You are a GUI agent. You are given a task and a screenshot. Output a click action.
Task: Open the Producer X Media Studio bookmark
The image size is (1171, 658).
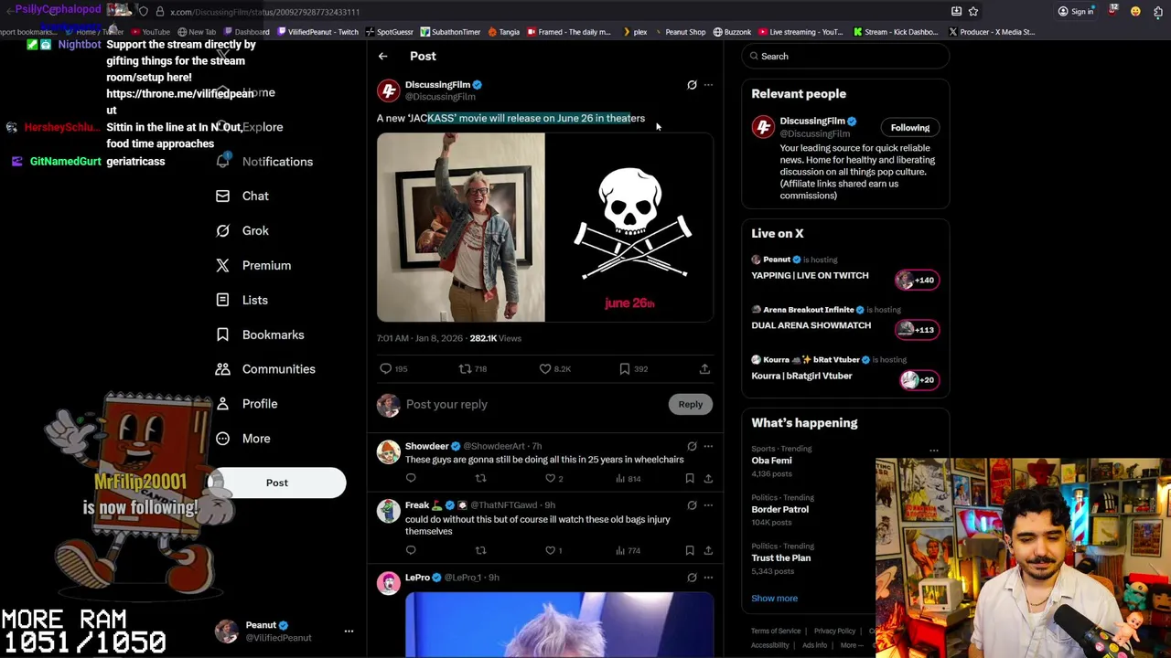pyautogui.click(x=992, y=32)
